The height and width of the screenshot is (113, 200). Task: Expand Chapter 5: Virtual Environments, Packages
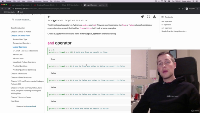pyautogui.click(x=27, y=83)
